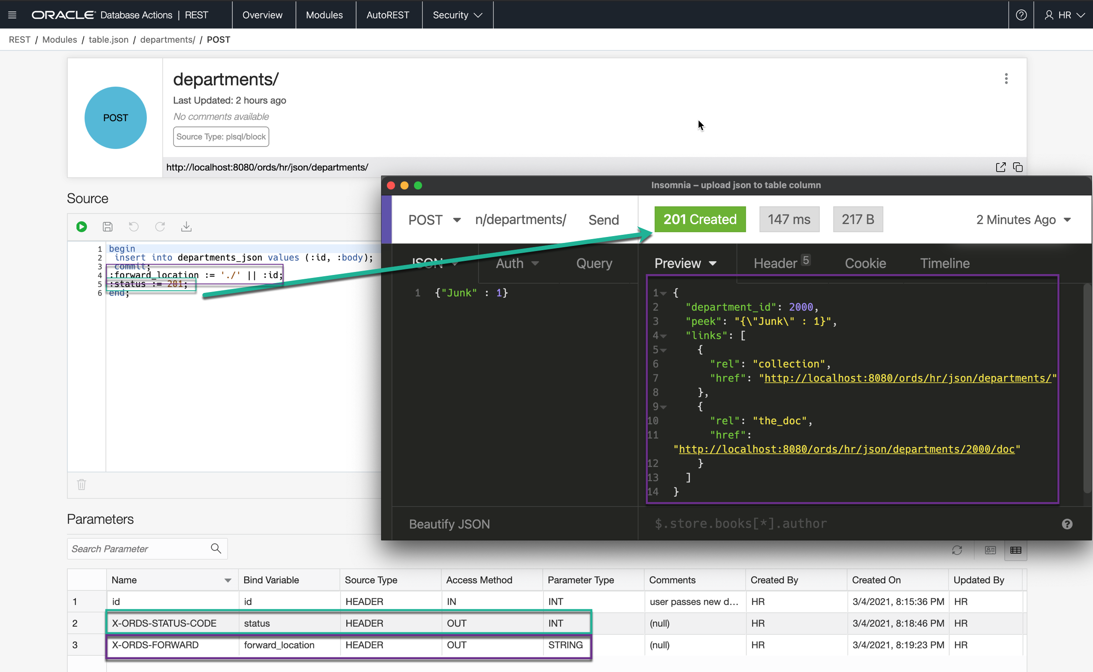Click the trash icon below the source editor
The height and width of the screenshot is (672, 1093).
(82, 485)
